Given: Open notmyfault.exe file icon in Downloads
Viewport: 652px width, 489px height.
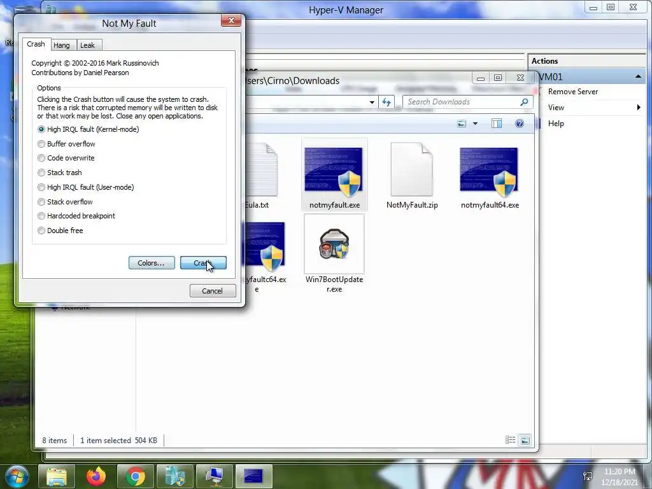Looking at the screenshot, I should [334, 174].
